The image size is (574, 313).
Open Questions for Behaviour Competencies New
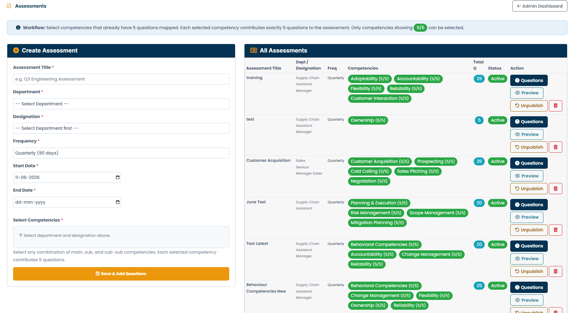tap(529, 287)
